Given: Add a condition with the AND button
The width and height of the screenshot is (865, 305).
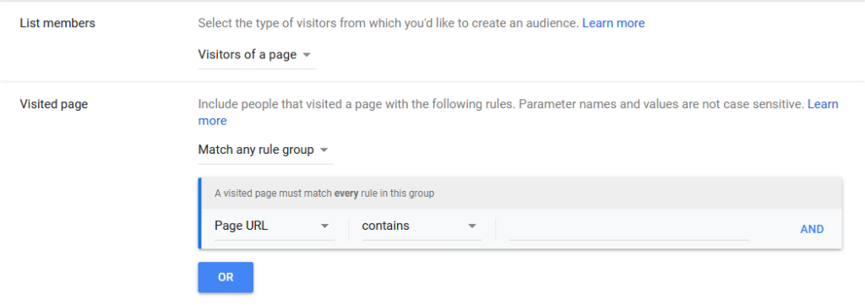Looking at the screenshot, I should click(x=812, y=230).
